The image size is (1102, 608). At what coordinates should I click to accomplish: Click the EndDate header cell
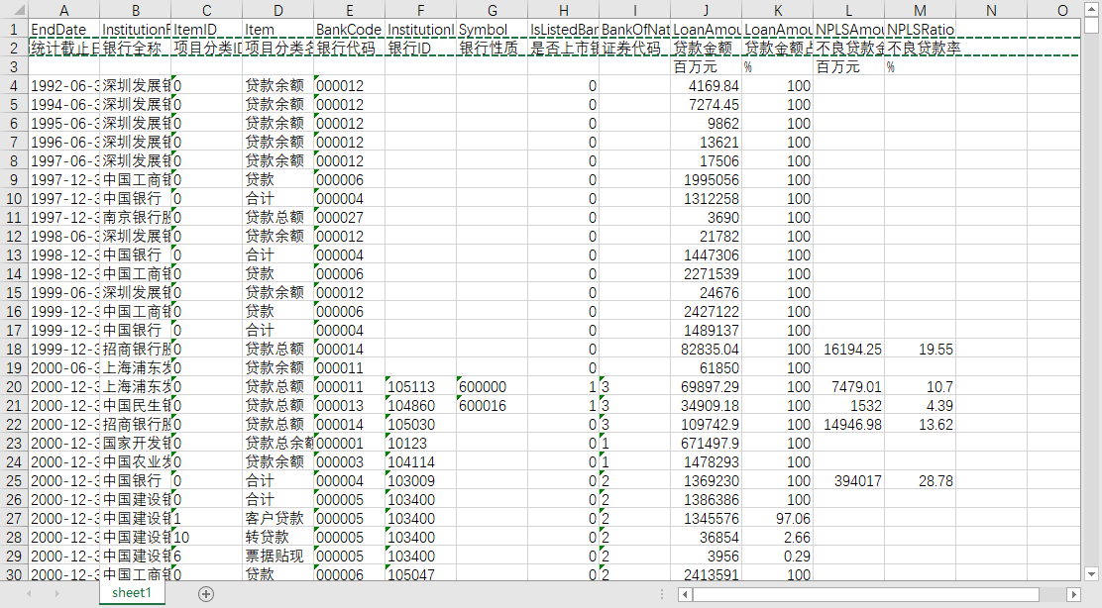64,29
